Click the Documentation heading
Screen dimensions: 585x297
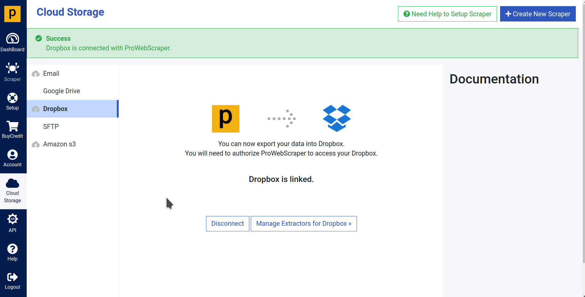pos(494,79)
